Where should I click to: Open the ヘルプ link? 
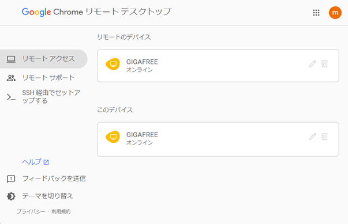point(35,162)
